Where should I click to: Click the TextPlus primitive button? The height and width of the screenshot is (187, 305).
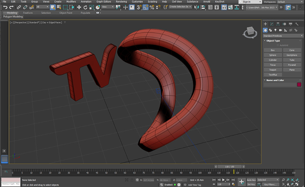pos(273,75)
